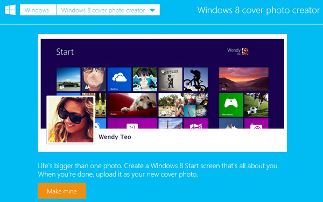Image resolution: width=323 pixels, height=202 pixels.
Task: Click the blue audio bars tile
Action: tap(231, 124)
